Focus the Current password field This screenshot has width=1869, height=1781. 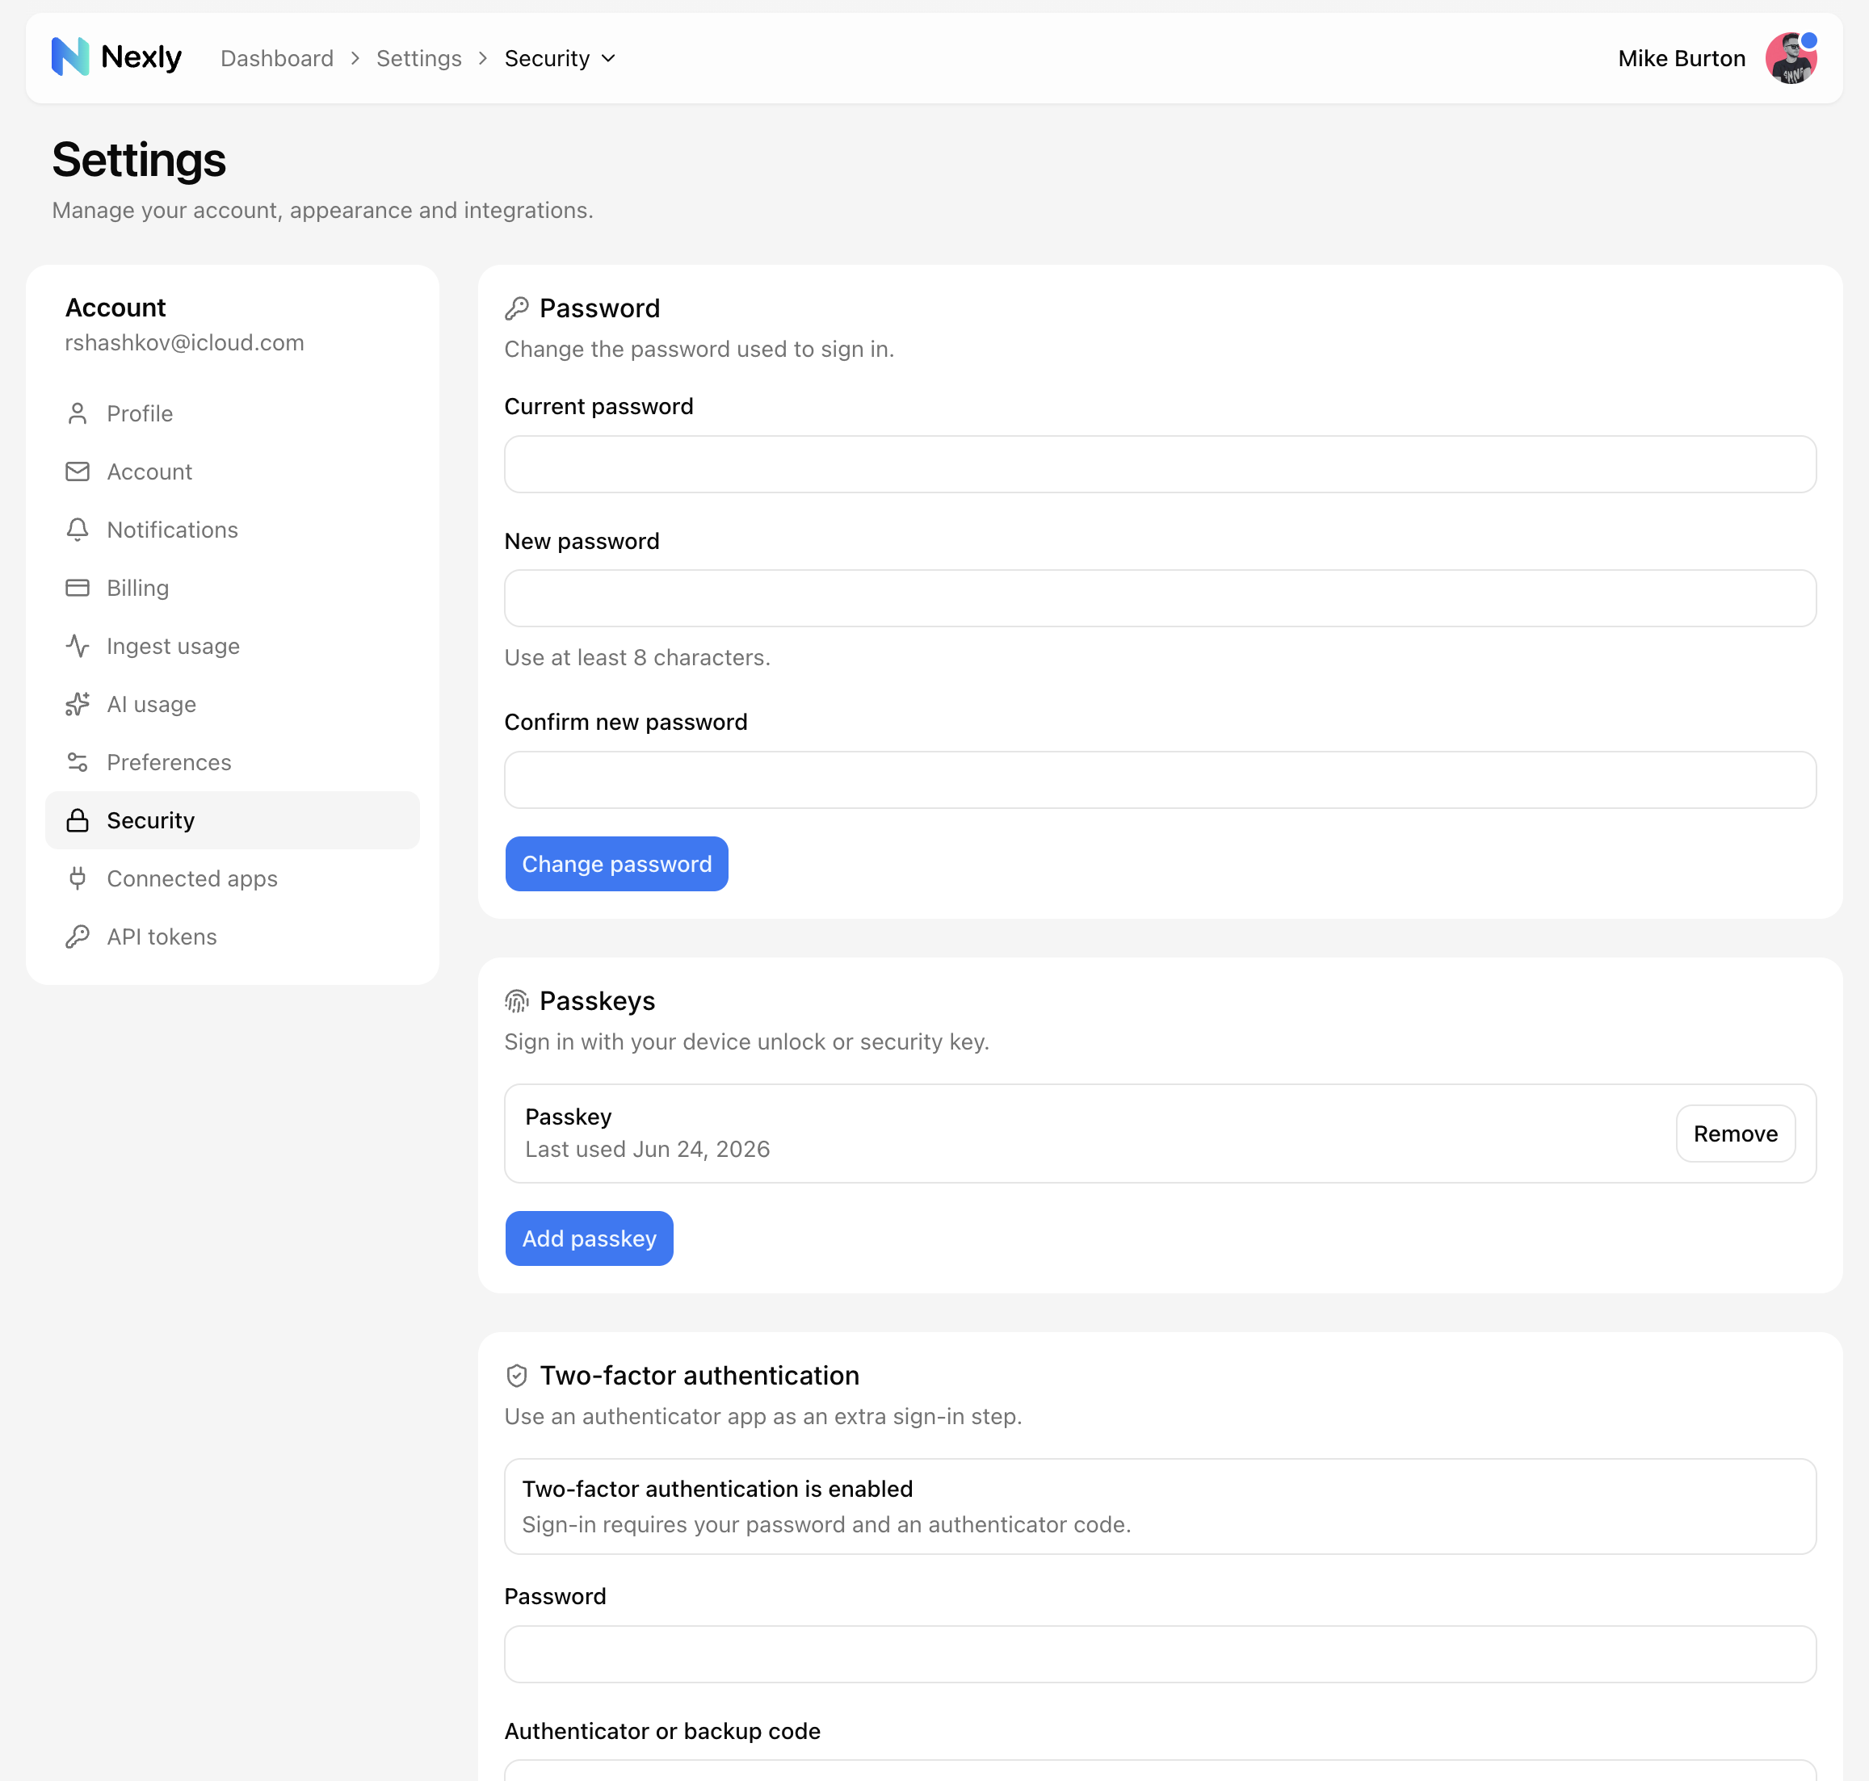point(1160,464)
